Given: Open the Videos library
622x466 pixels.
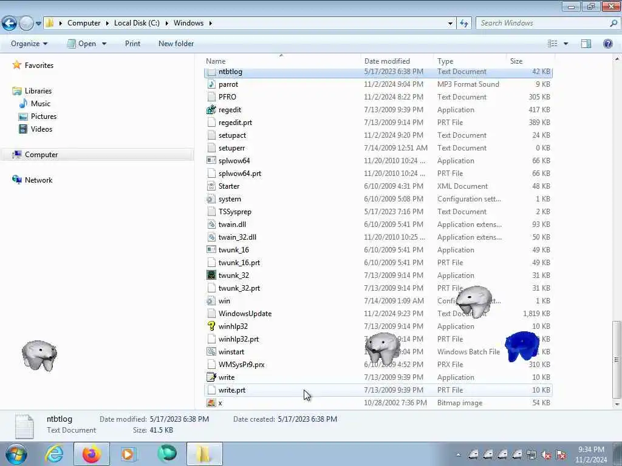Looking at the screenshot, I should [x=41, y=129].
